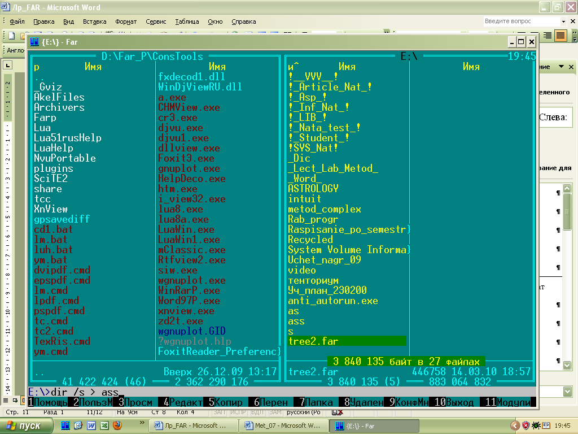This screenshot has width=578, height=434.
Task: Select CHMView.exe
Action: (189, 107)
